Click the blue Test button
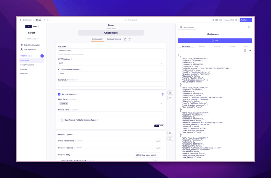The height and width of the screenshot is (178, 271). point(215,41)
